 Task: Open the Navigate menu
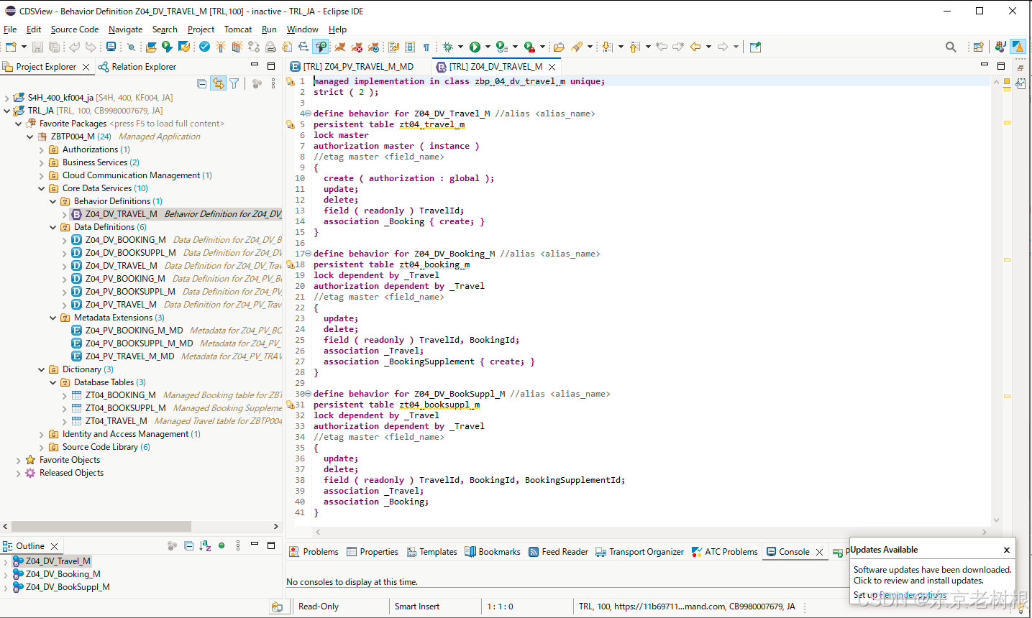pyautogui.click(x=125, y=29)
